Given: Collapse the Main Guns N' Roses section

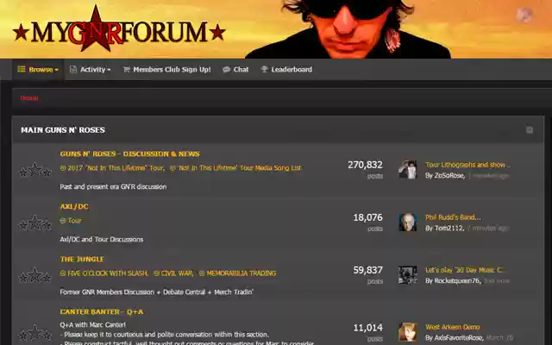Looking at the screenshot, I should pos(529,130).
